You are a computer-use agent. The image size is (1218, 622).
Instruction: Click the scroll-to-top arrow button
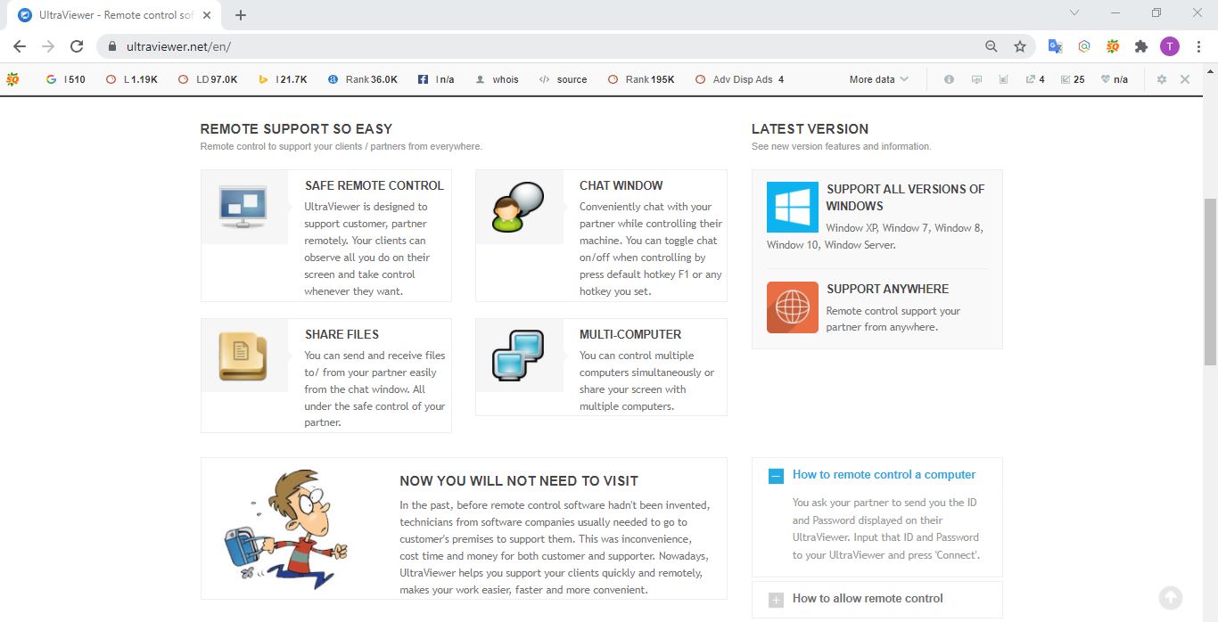coord(1171,598)
